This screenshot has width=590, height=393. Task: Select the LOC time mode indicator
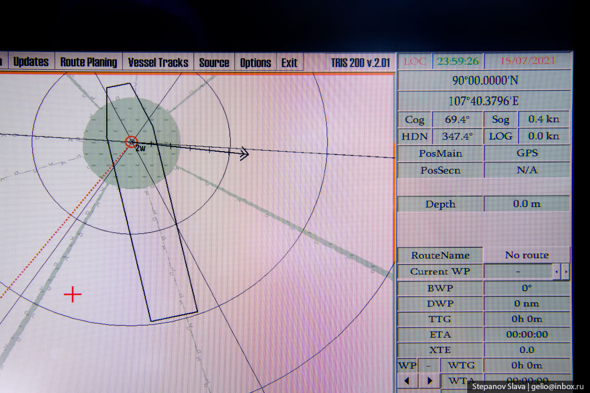[x=415, y=61]
